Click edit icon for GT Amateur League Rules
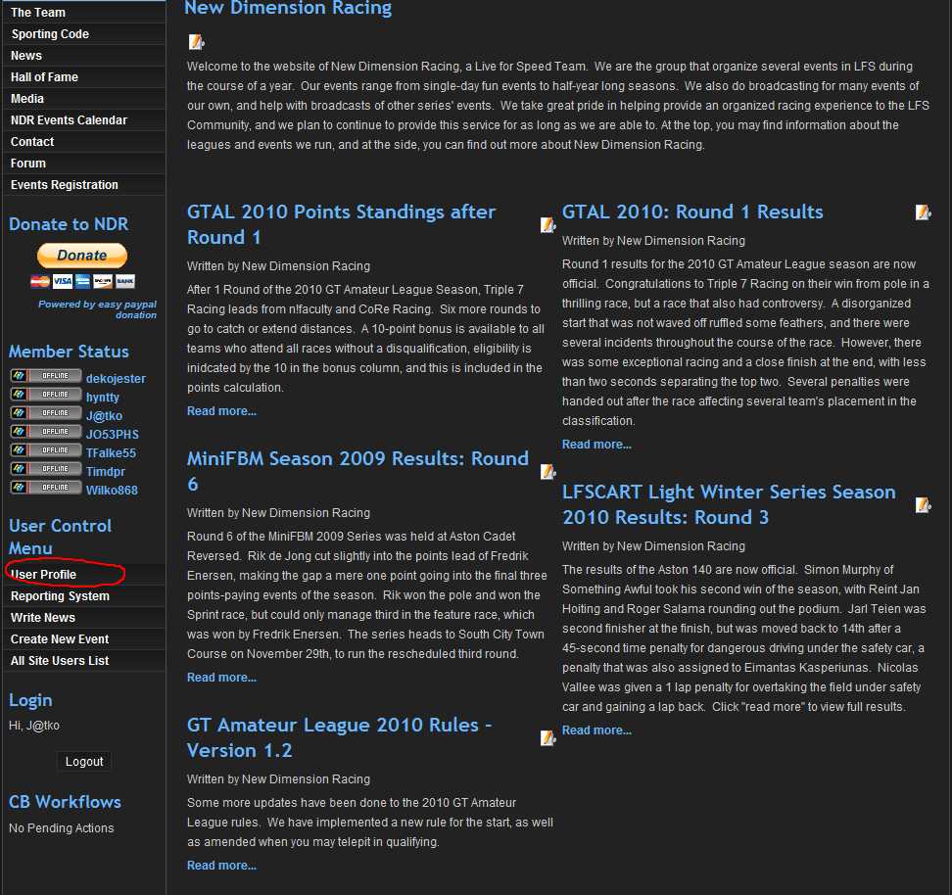952x895 pixels. (x=547, y=737)
